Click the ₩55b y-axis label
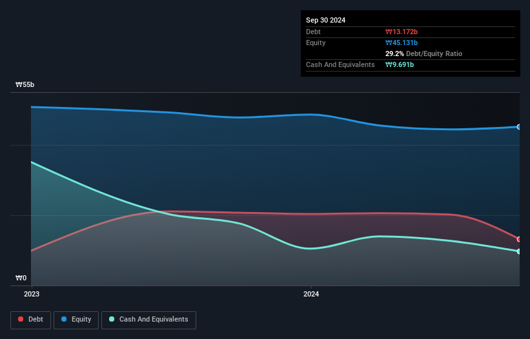Image resolution: width=530 pixels, height=339 pixels. tap(25, 84)
